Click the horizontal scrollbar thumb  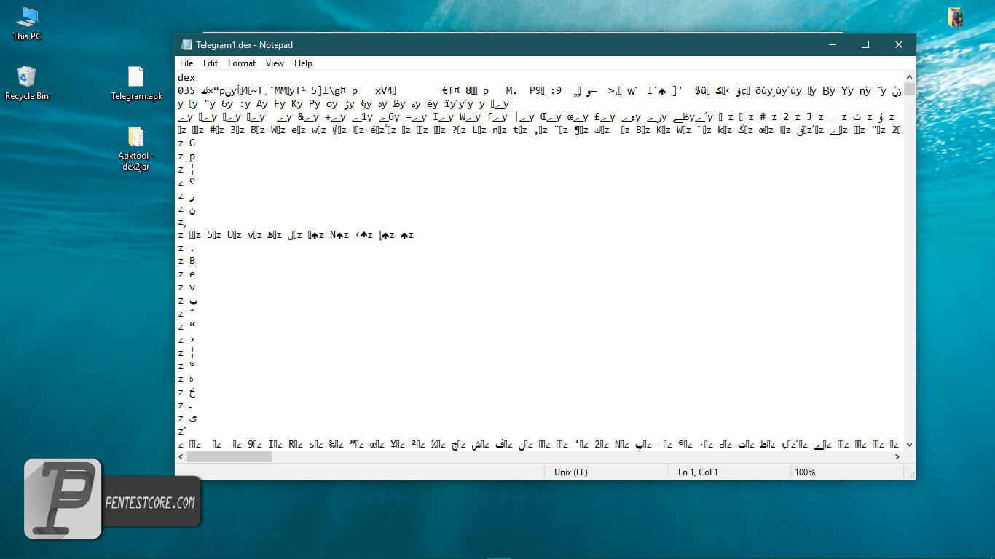coord(229,457)
